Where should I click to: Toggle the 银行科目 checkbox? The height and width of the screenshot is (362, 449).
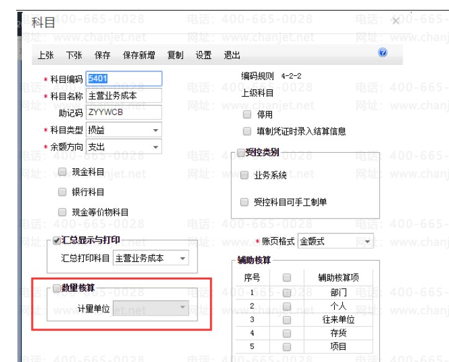point(62,192)
